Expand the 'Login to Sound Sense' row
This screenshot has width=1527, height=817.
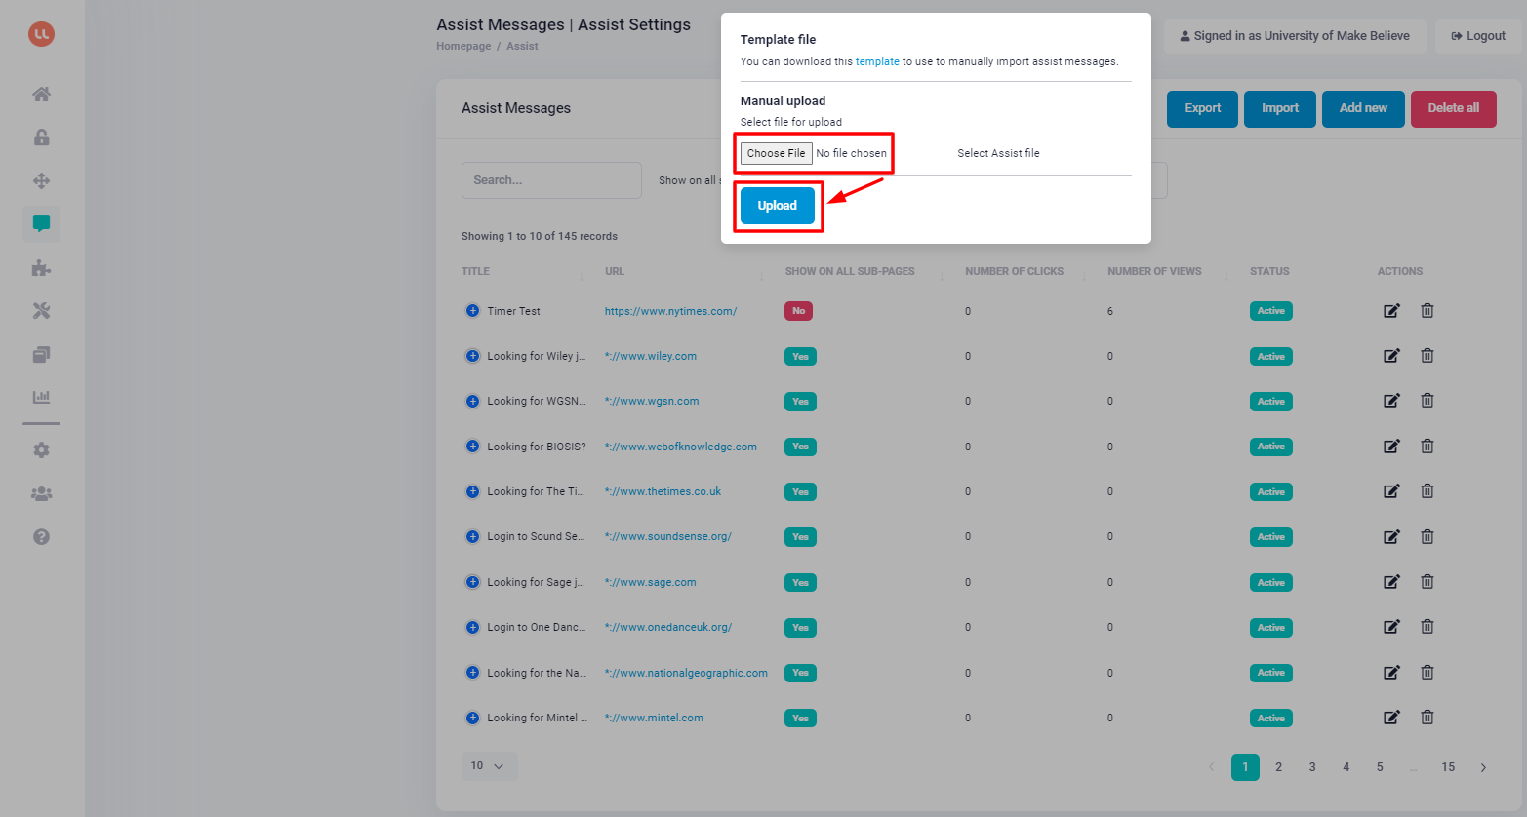(x=472, y=536)
